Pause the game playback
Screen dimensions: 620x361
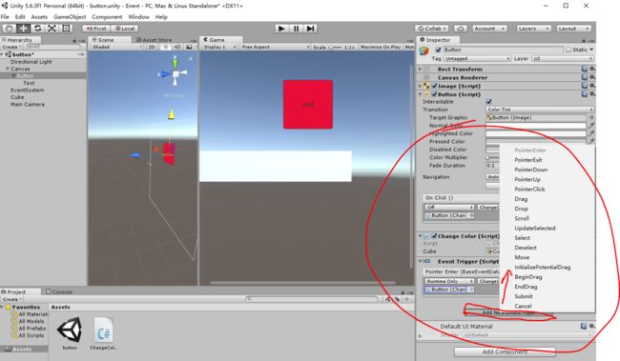(296, 29)
